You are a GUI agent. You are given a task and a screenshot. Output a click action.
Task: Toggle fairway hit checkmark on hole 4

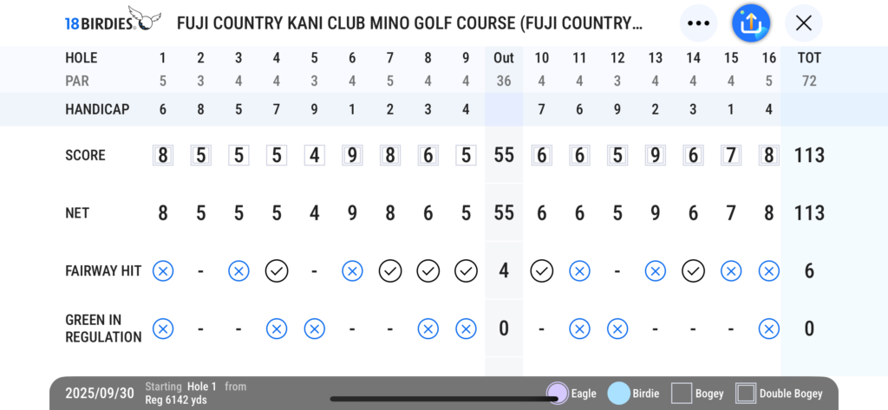click(x=277, y=271)
